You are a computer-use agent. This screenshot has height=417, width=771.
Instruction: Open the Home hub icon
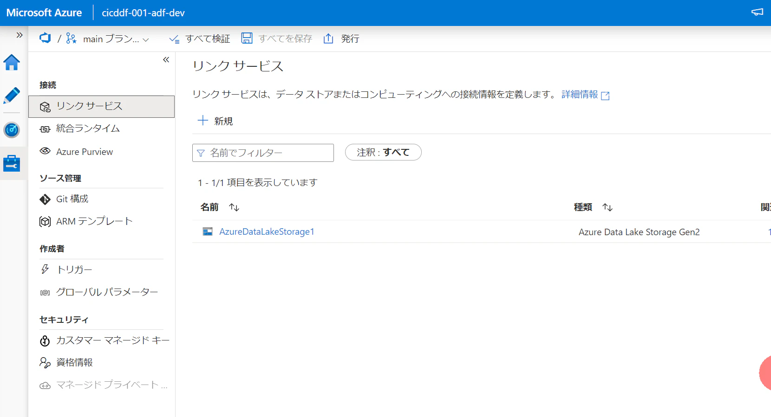click(12, 63)
